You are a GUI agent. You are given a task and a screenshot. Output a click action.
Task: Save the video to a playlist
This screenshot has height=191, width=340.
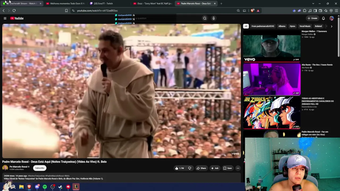click(227, 168)
